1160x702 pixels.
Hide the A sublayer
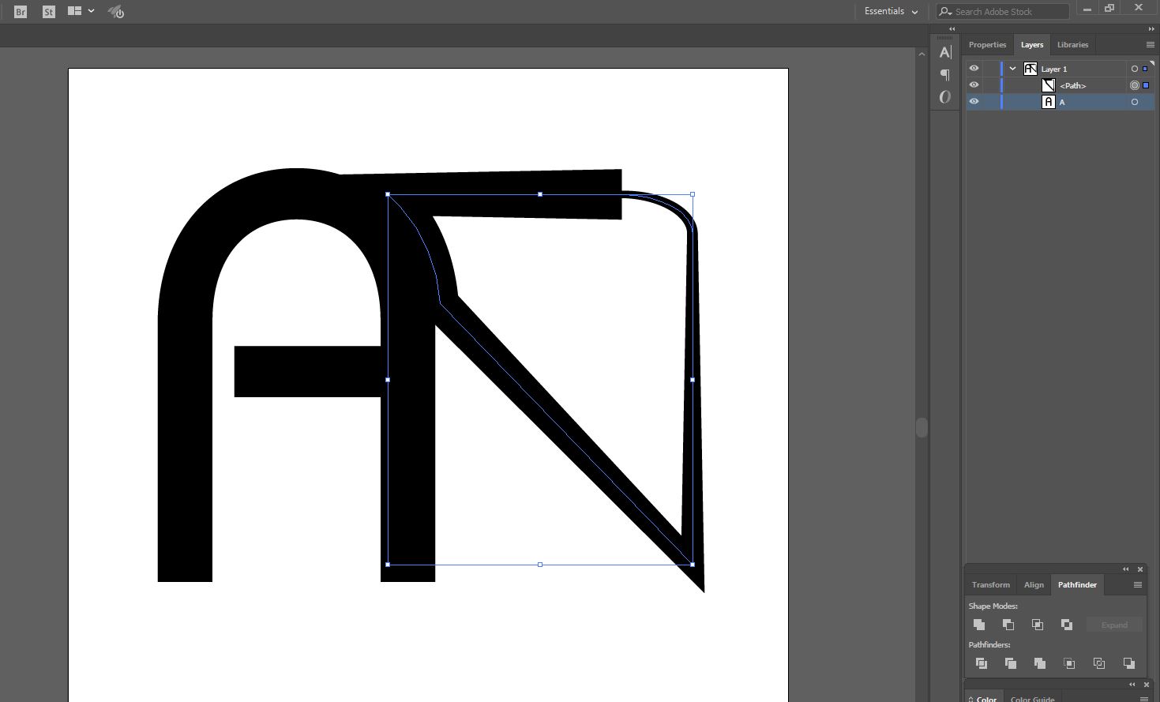point(974,102)
